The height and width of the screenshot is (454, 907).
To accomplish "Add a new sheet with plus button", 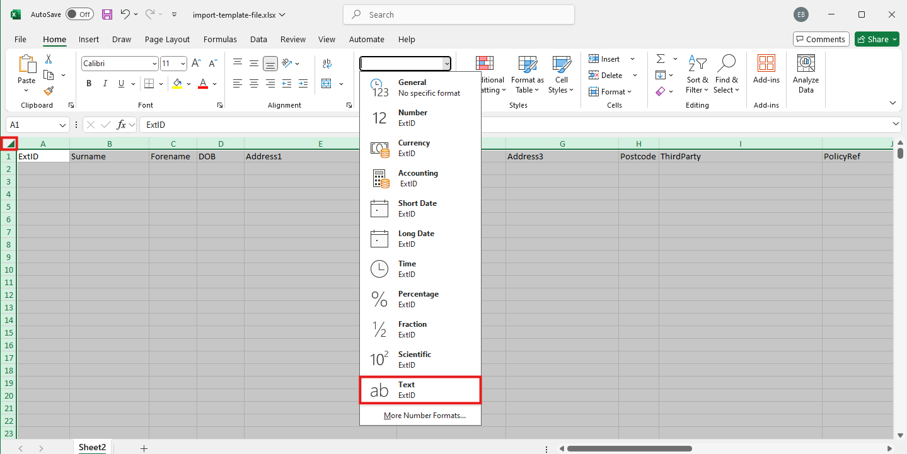I will 144,448.
